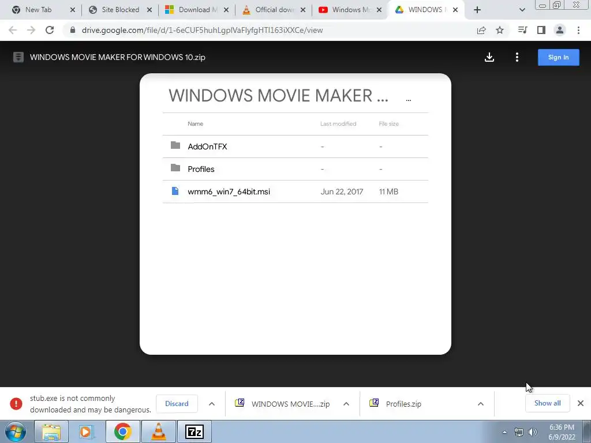The width and height of the screenshot is (591, 443).
Task: Open a new browser tab
Action: click(x=477, y=10)
